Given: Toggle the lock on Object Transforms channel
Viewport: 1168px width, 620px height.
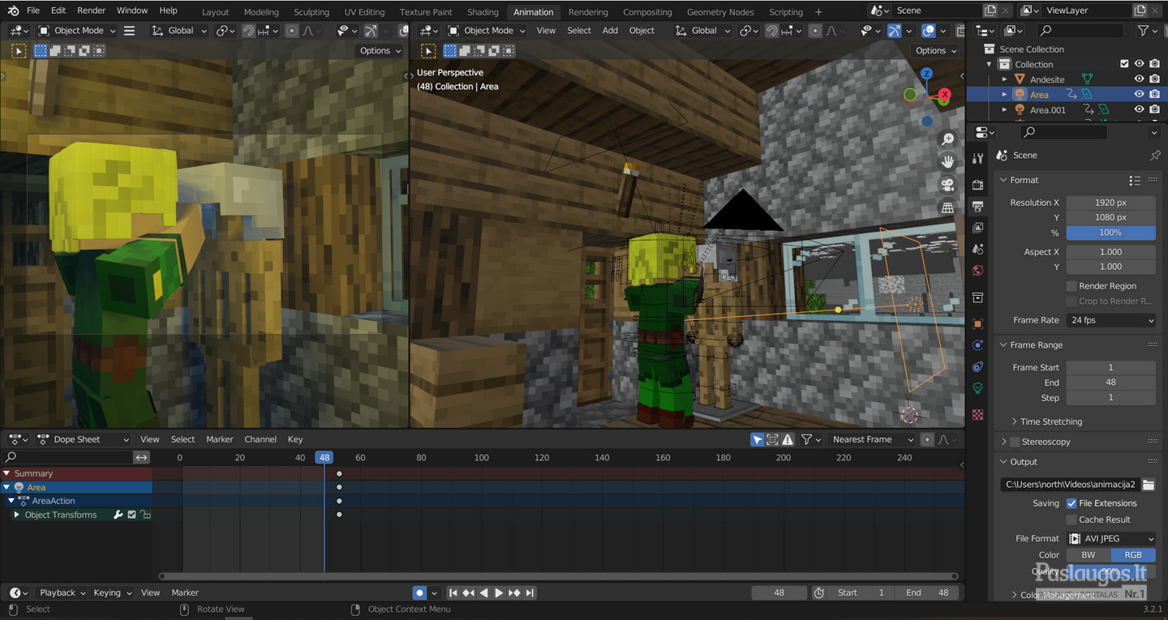Looking at the screenshot, I should (x=145, y=515).
